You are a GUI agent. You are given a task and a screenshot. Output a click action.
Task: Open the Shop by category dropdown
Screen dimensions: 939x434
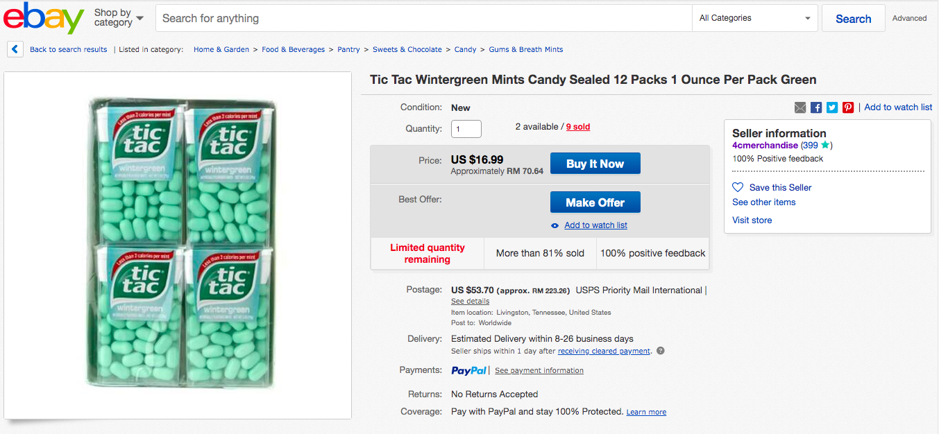[119, 18]
